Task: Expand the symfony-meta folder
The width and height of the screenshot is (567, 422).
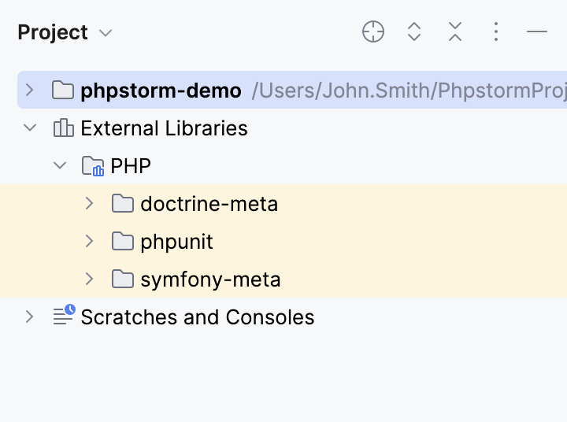Action: pos(90,279)
